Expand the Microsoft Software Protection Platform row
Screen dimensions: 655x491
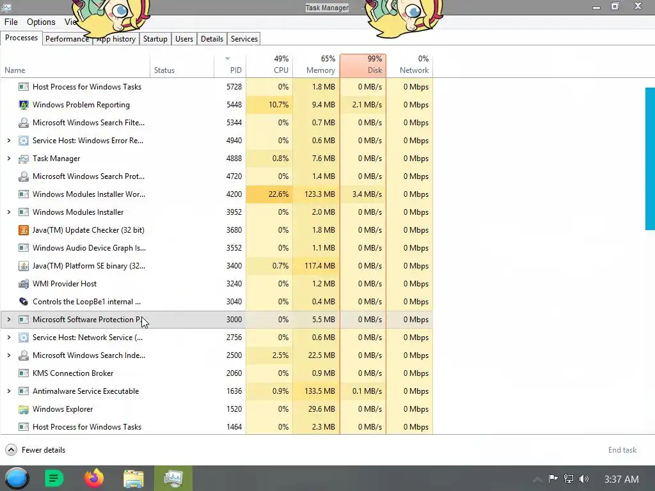coord(9,320)
